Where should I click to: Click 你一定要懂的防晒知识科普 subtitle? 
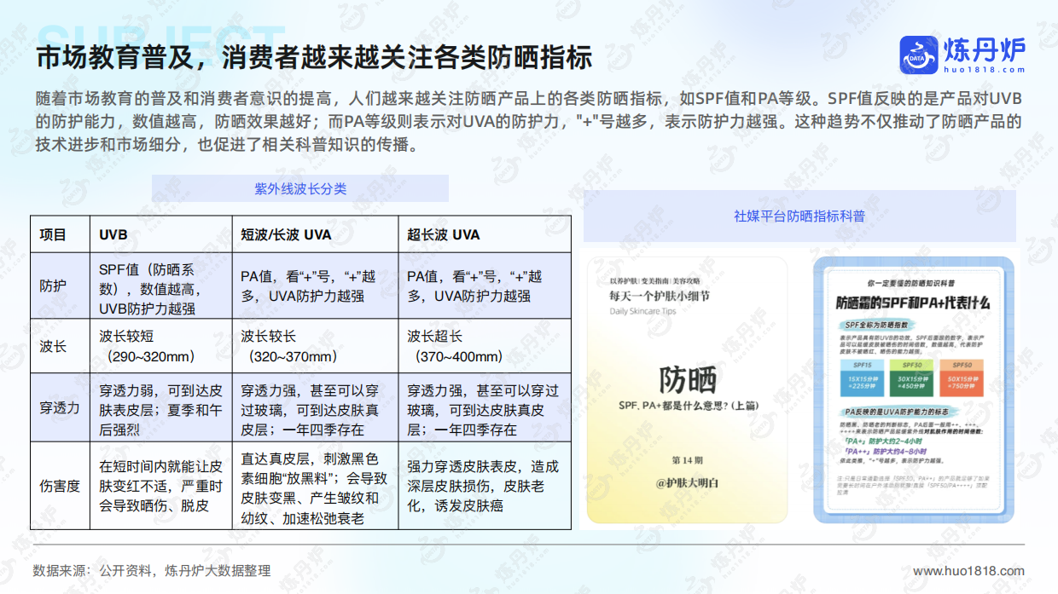coord(910,281)
